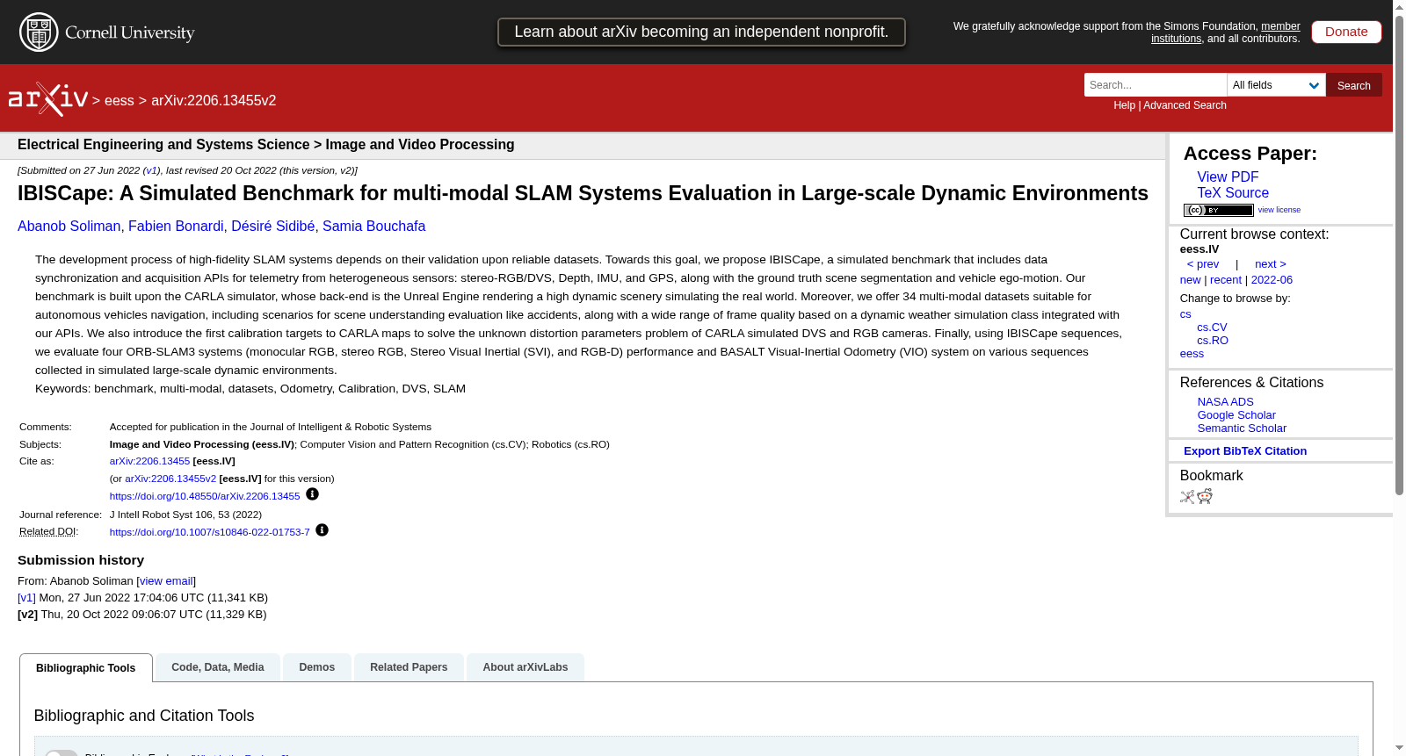Toggle the Bibliographic Explorer switch
The width and height of the screenshot is (1406, 756).
[62, 753]
